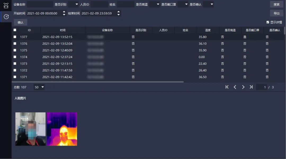
Task: Open the history records clock icon
Action: [x=6, y=17]
